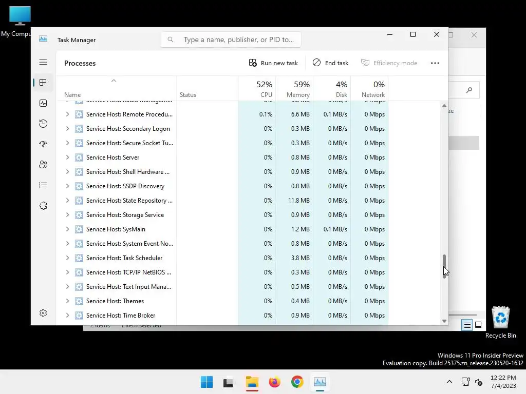Expand Service Host: Time Broker
The width and height of the screenshot is (526, 394).
coord(67,316)
